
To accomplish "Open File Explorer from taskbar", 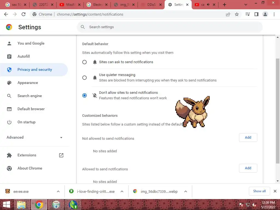I will 21,205.
